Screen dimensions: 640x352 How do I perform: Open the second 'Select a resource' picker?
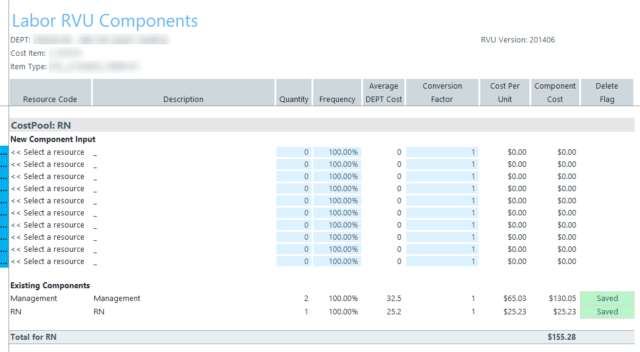(x=48, y=164)
